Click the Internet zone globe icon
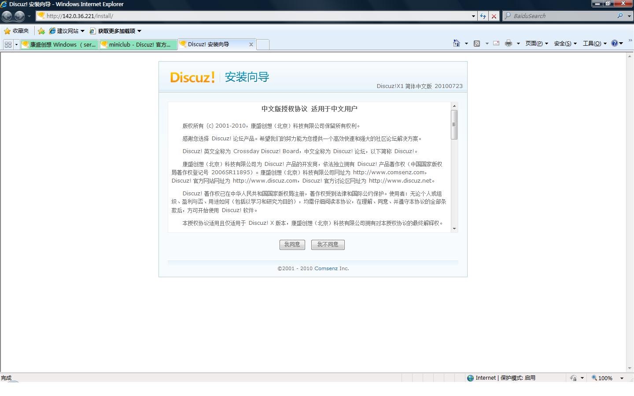Screen dimensions: 634x396 [470, 378]
